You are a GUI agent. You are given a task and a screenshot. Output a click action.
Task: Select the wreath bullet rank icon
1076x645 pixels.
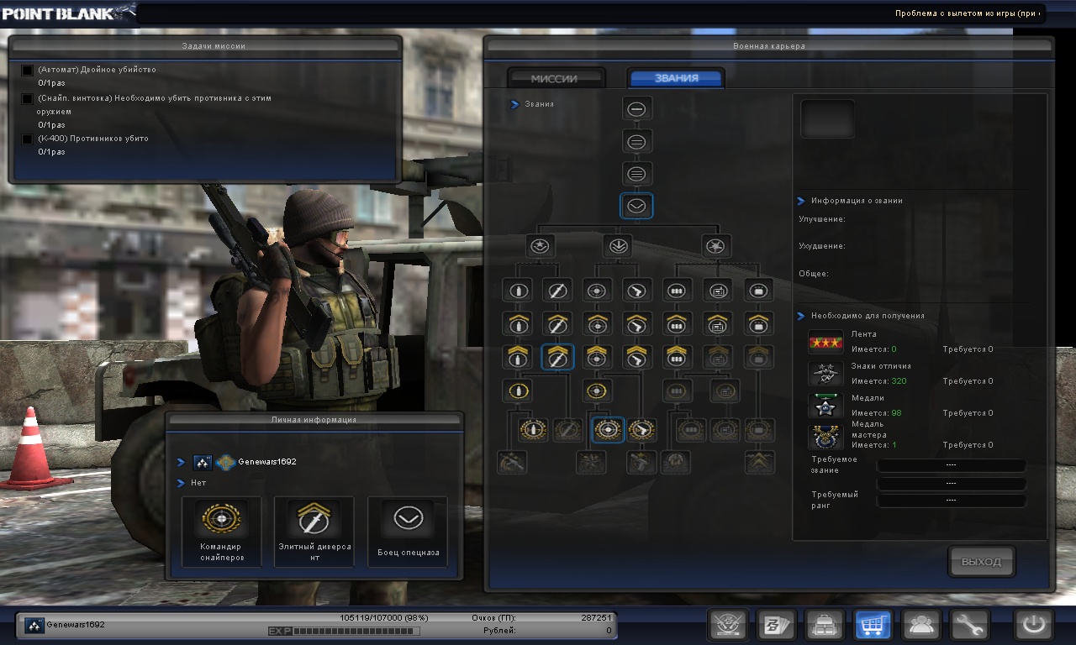[x=533, y=430]
